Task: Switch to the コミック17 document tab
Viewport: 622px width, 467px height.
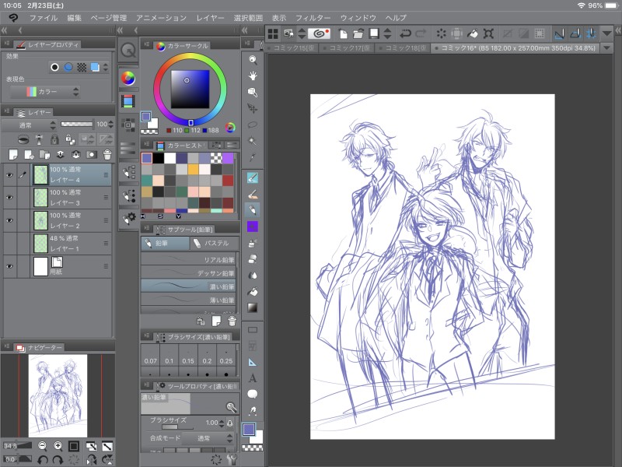Action: point(348,48)
